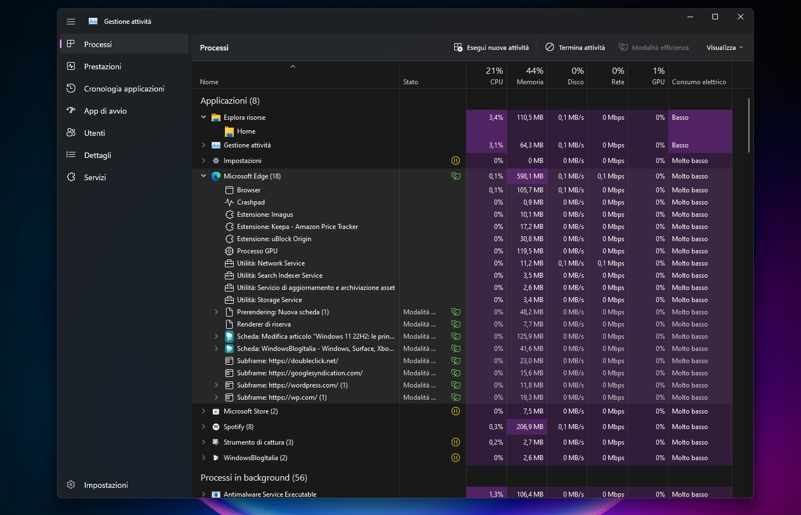Click the 598,1 MB memory cell
Image resolution: width=801 pixels, height=515 pixels.
click(x=527, y=176)
